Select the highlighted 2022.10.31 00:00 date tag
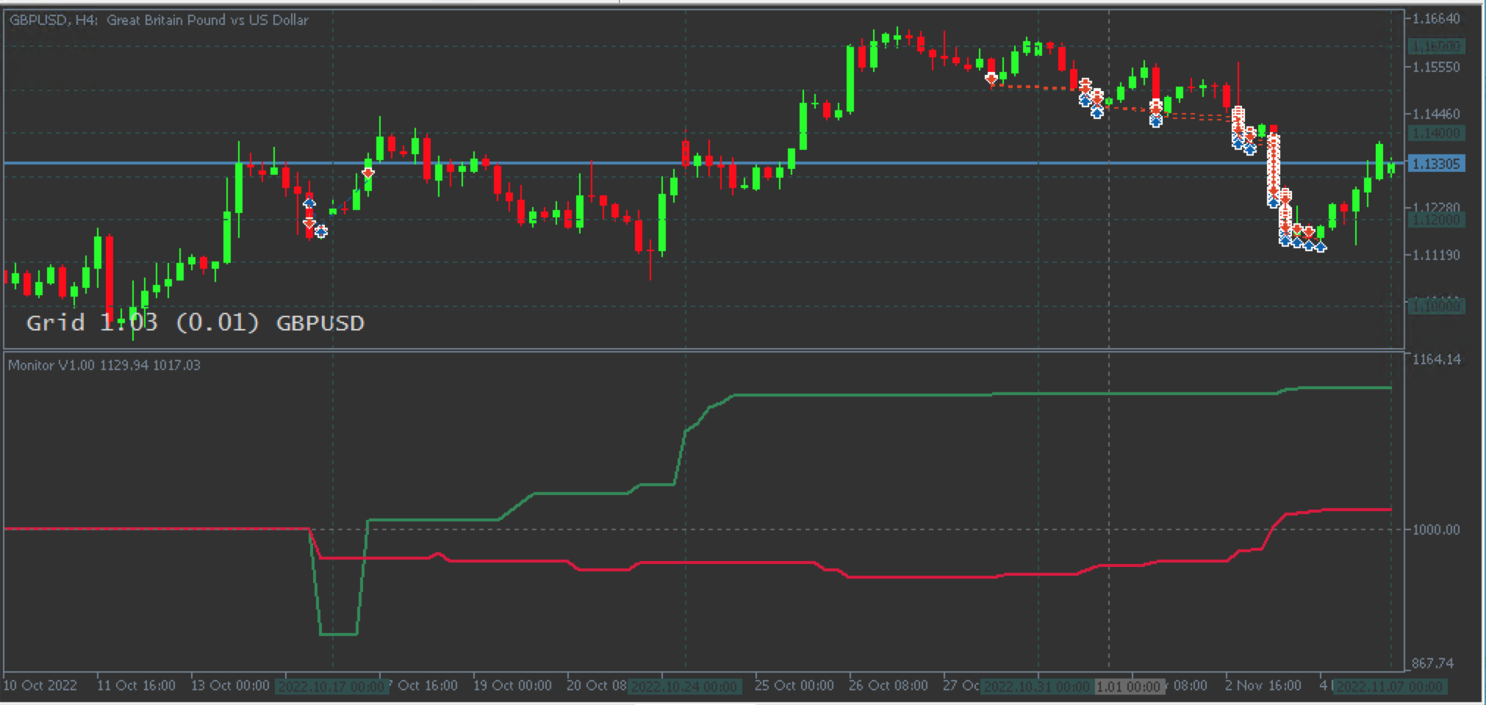1486x705 pixels. point(1037,687)
